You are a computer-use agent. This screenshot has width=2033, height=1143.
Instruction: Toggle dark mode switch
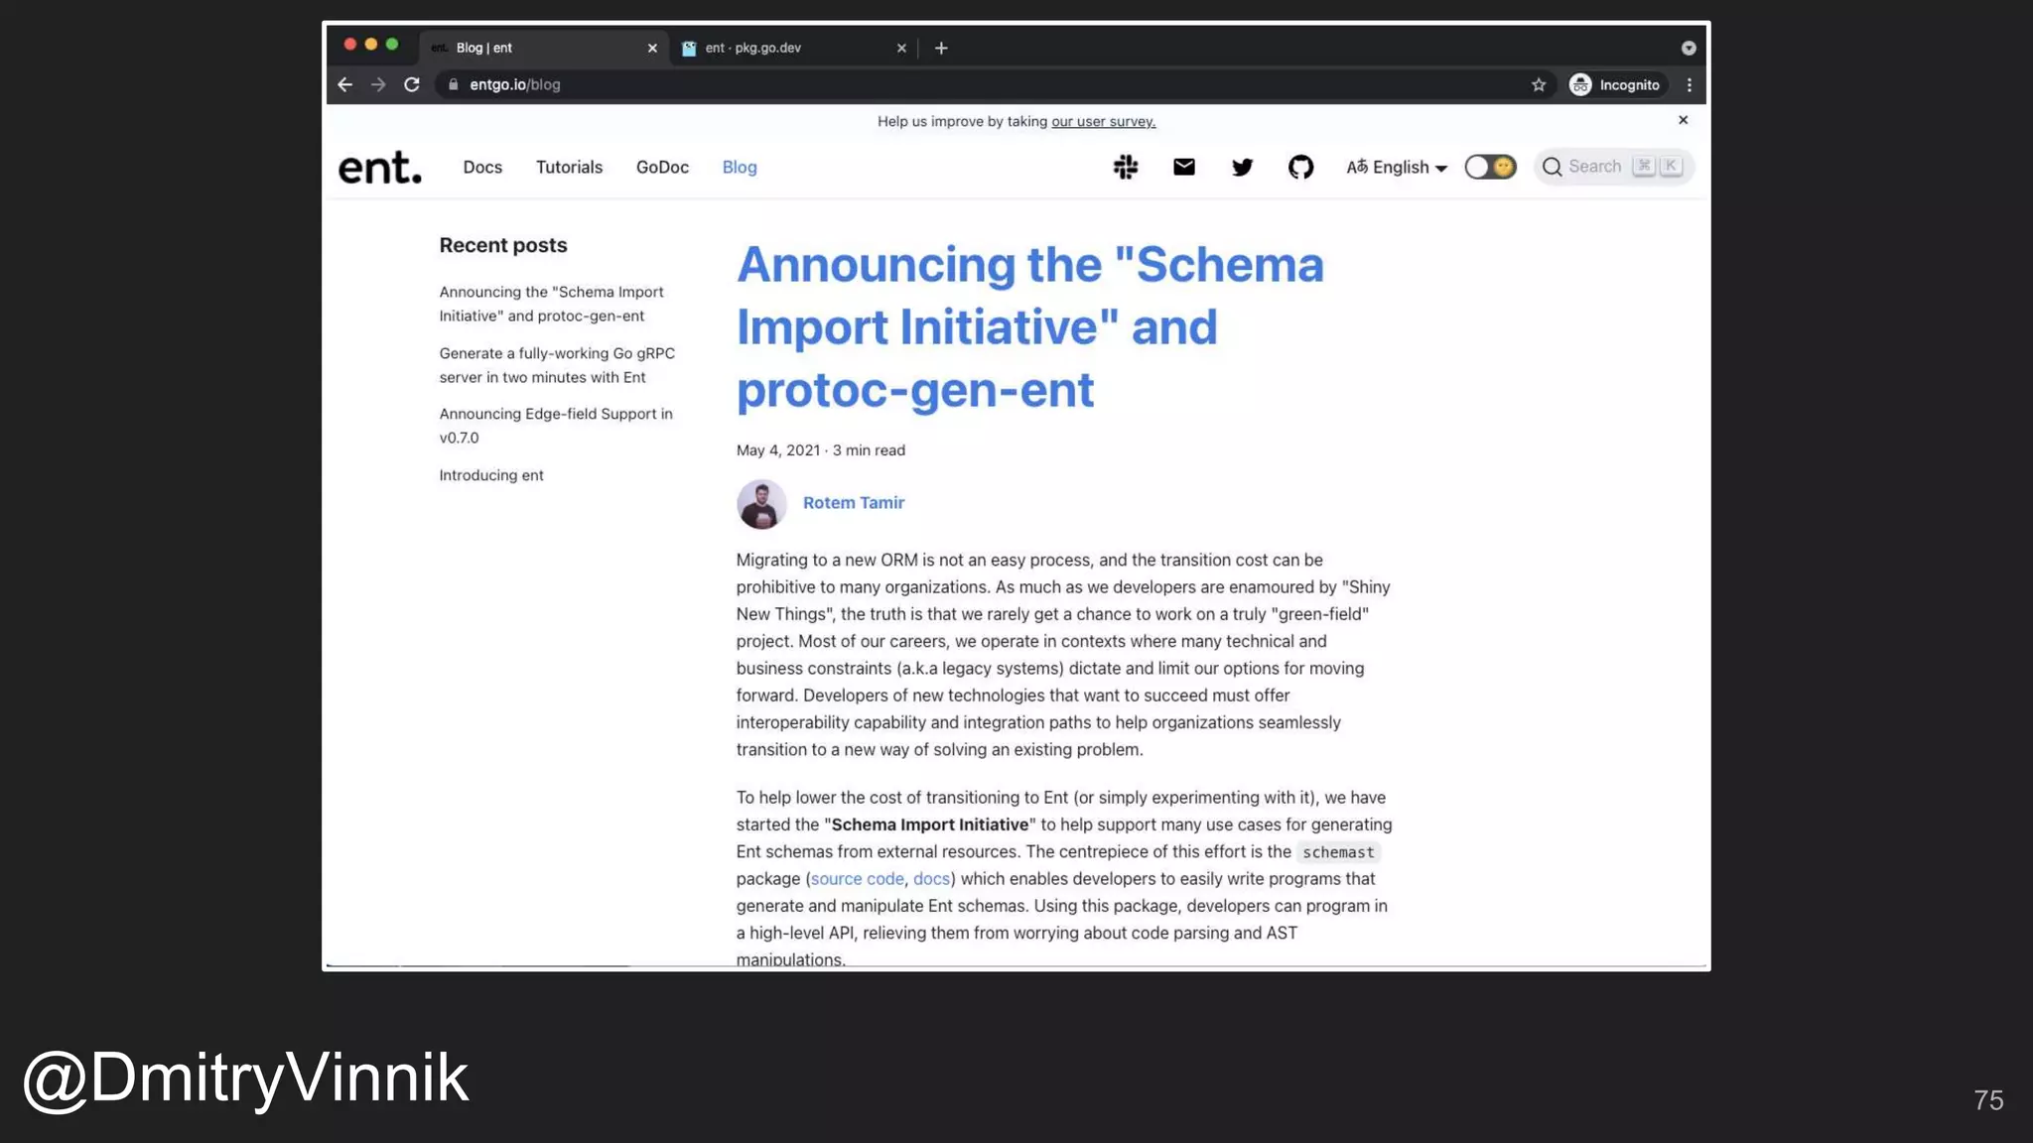point(1490,167)
